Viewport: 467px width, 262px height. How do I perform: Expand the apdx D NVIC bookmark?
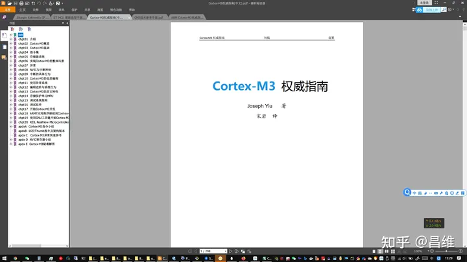pyautogui.click(x=11, y=140)
